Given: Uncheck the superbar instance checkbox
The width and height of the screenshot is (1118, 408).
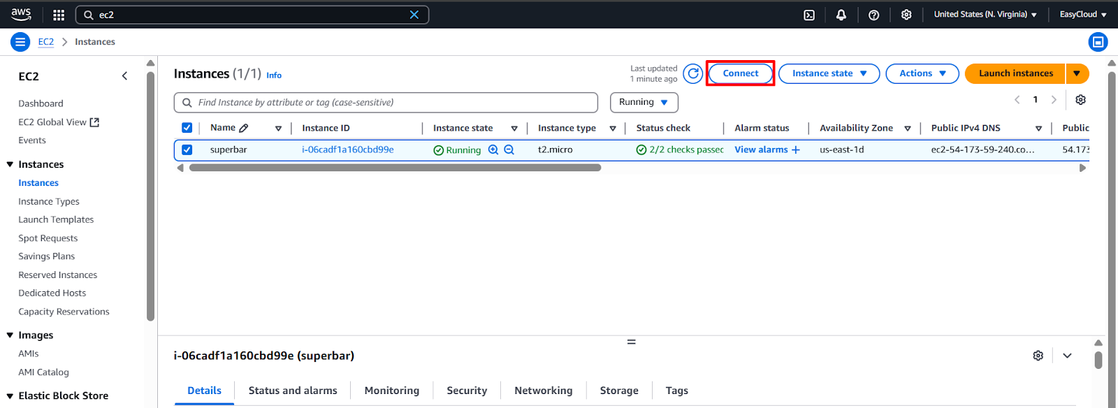Looking at the screenshot, I should click(x=187, y=150).
